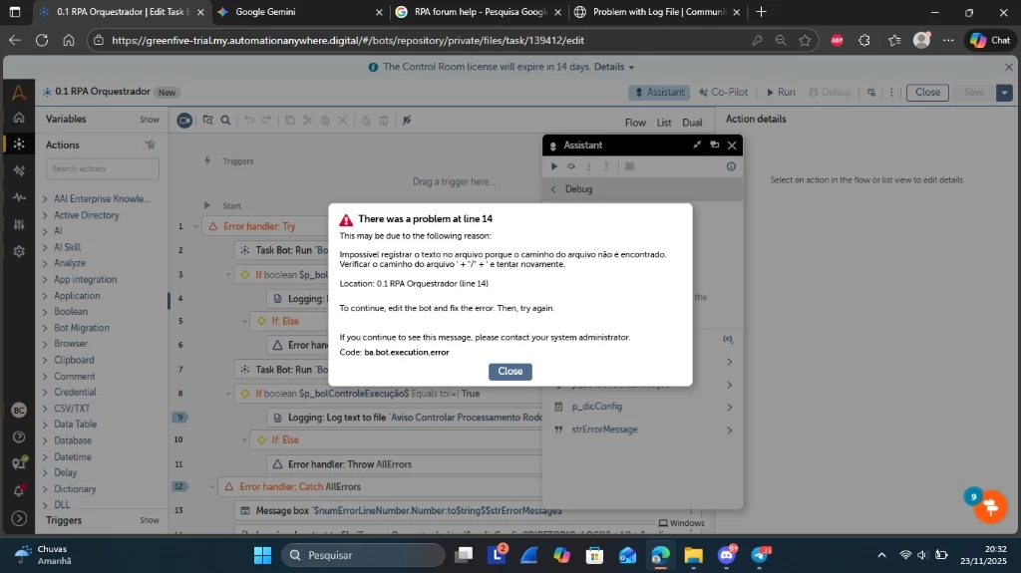
Task: Dismiss the license expiration banner
Action: click(1009, 67)
